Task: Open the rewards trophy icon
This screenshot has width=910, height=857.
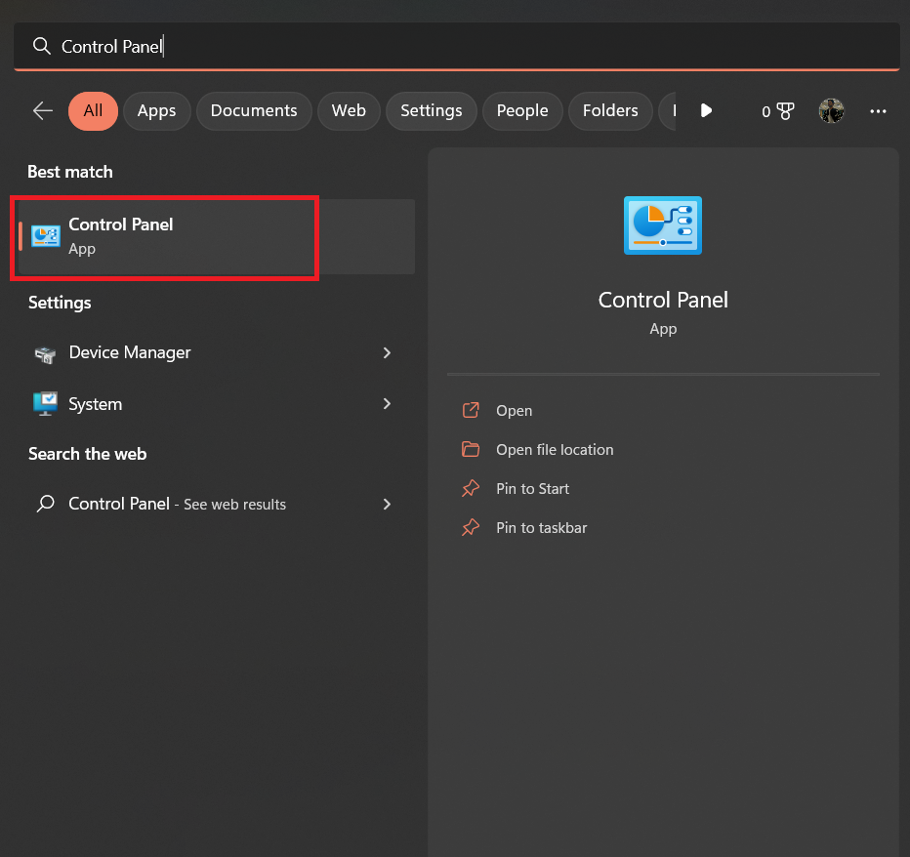Action: coord(785,111)
